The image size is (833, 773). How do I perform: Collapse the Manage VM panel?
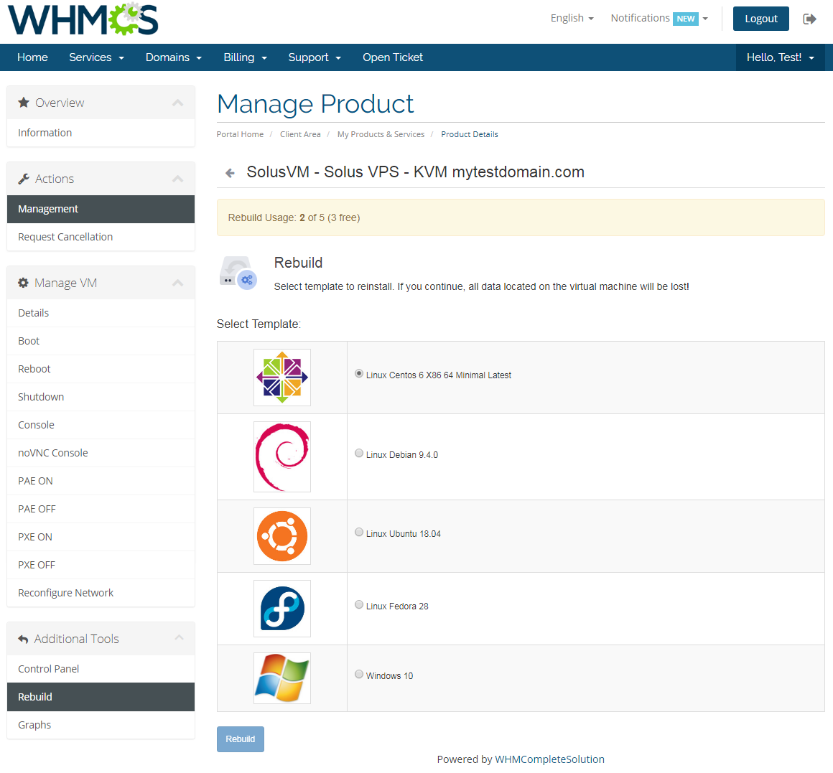point(178,282)
